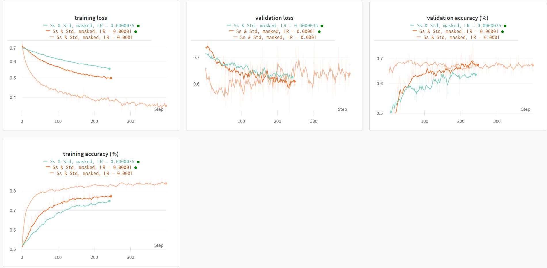Screen dimensions: 547x268
Task: Select LR = 0.0000035 legend entry in validation accuracy
Action: click(459, 26)
